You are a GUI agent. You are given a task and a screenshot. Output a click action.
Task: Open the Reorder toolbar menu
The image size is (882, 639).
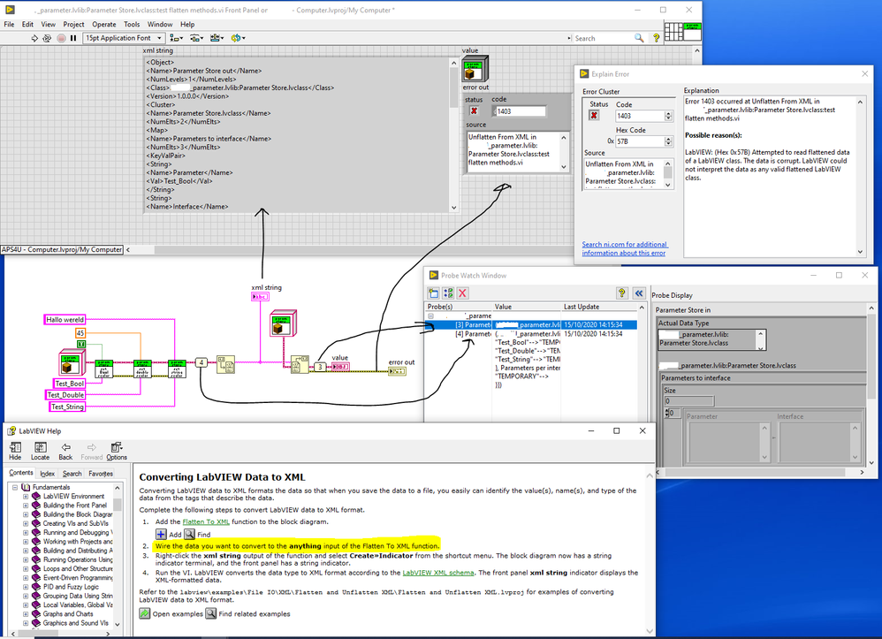pos(238,38)
